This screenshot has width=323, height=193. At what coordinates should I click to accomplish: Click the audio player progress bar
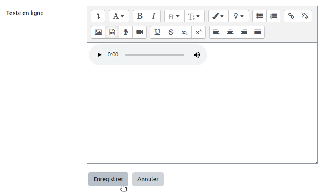[154, 55]
